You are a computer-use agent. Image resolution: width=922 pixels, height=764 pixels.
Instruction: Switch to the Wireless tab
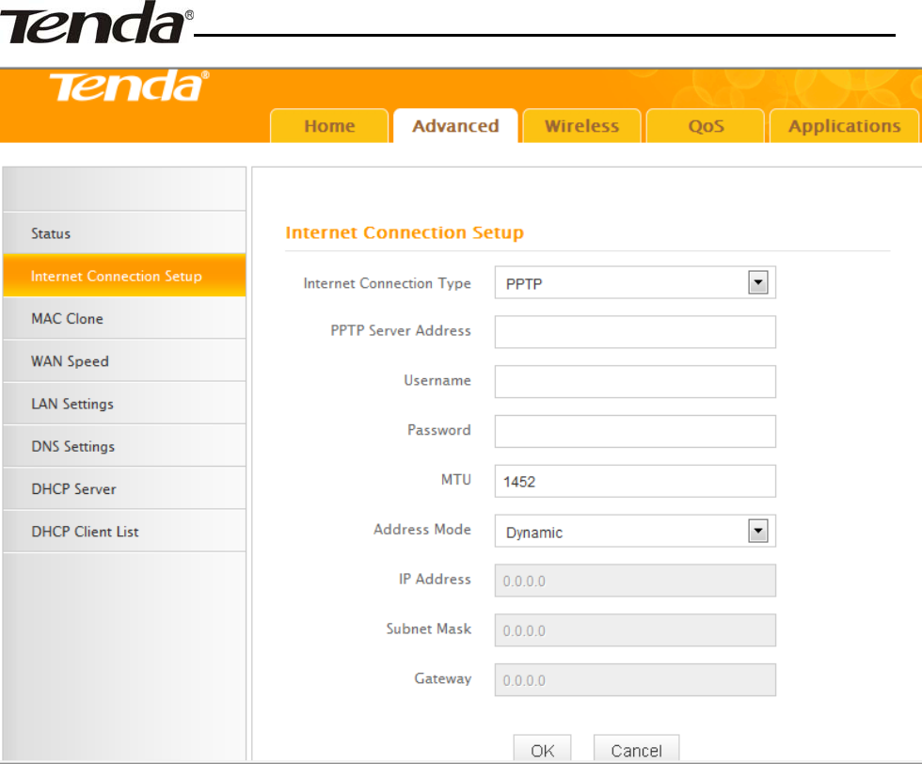tap(581, 125)
